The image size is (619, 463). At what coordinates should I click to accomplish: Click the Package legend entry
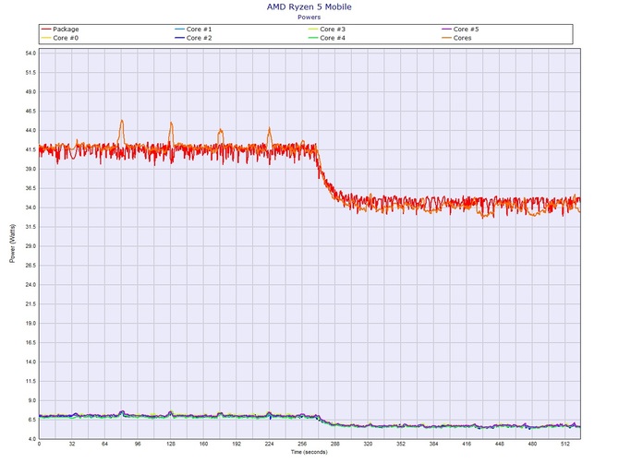pyautogui.click(x=60, y=30)
